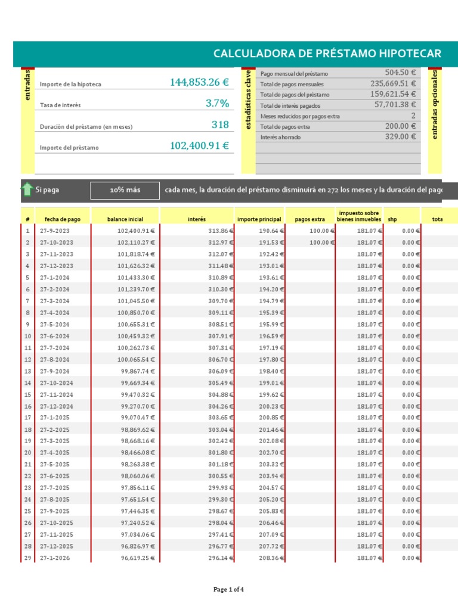This screenshot has width=458, height=610.
Task: Click the 'pagos extra' column header
Action: coord(310,219)
